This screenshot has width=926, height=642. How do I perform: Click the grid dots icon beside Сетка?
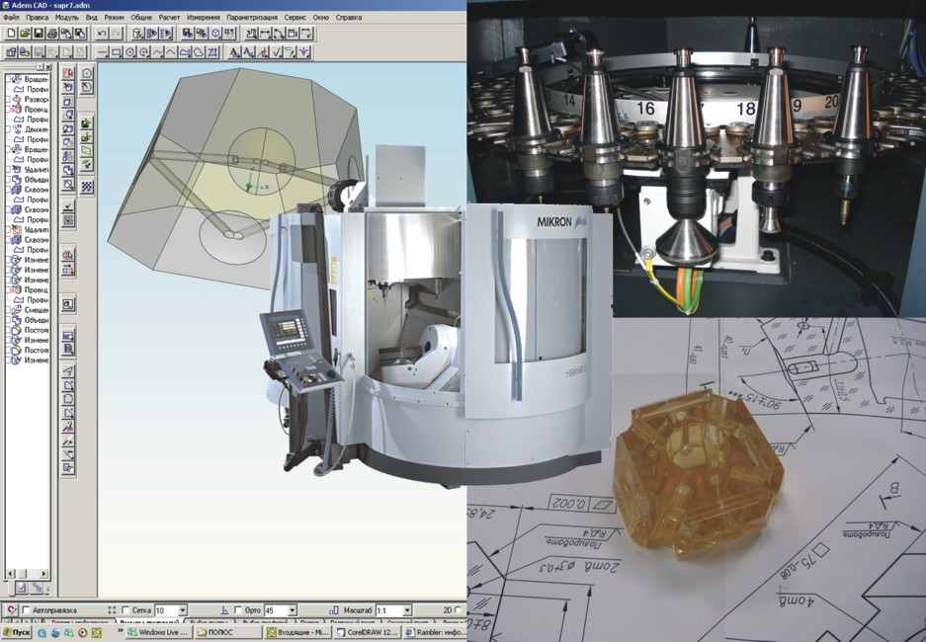(x=113, y=610)
